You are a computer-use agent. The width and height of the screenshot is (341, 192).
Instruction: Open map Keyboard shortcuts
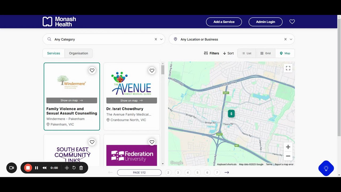[x=227, y=165]
